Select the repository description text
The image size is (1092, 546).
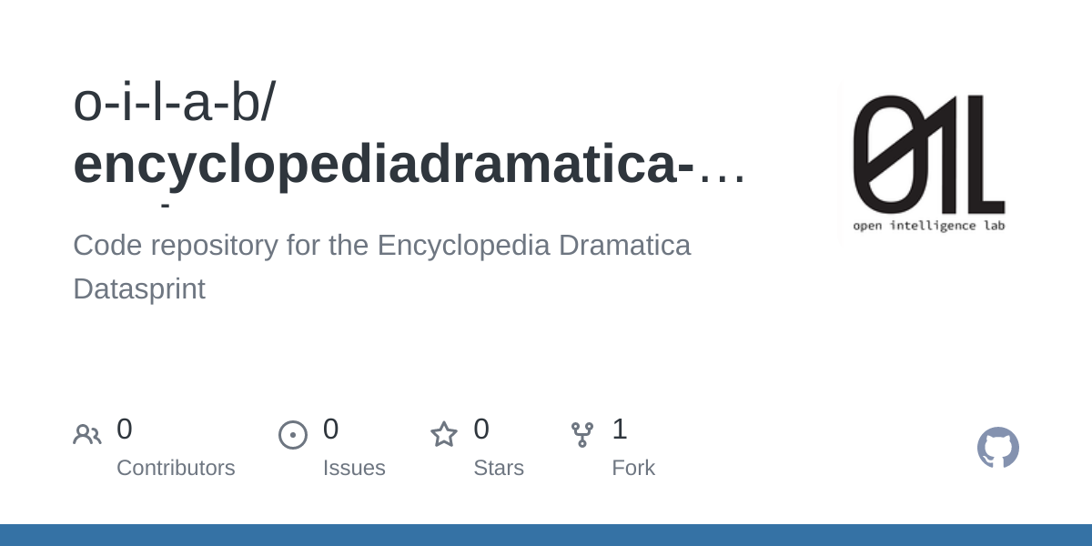click(x=382, y=267)
